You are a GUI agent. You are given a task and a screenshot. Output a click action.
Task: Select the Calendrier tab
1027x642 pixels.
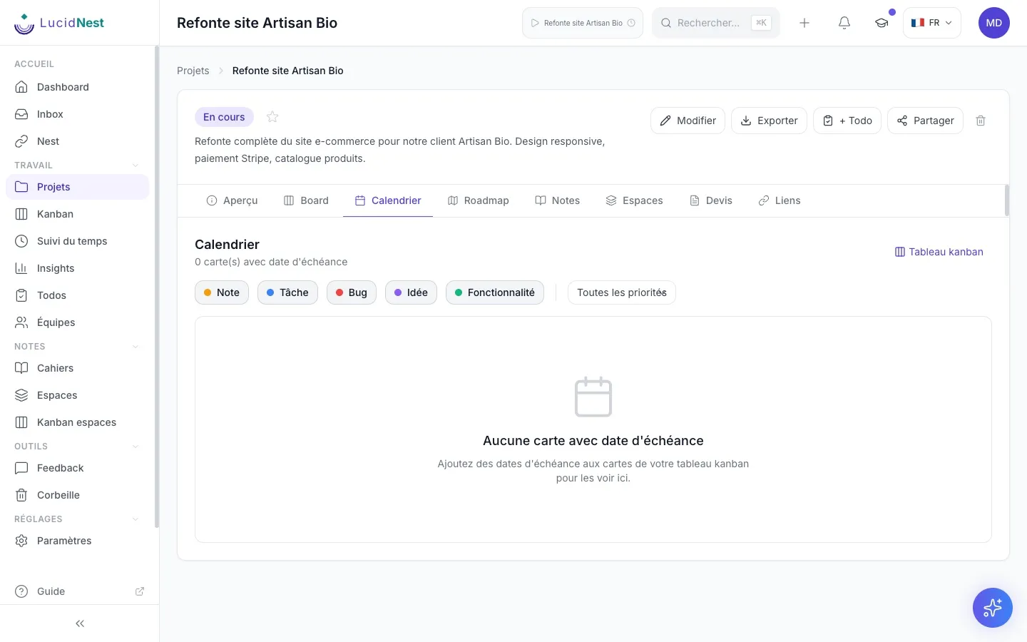click(x=388, y=200)
